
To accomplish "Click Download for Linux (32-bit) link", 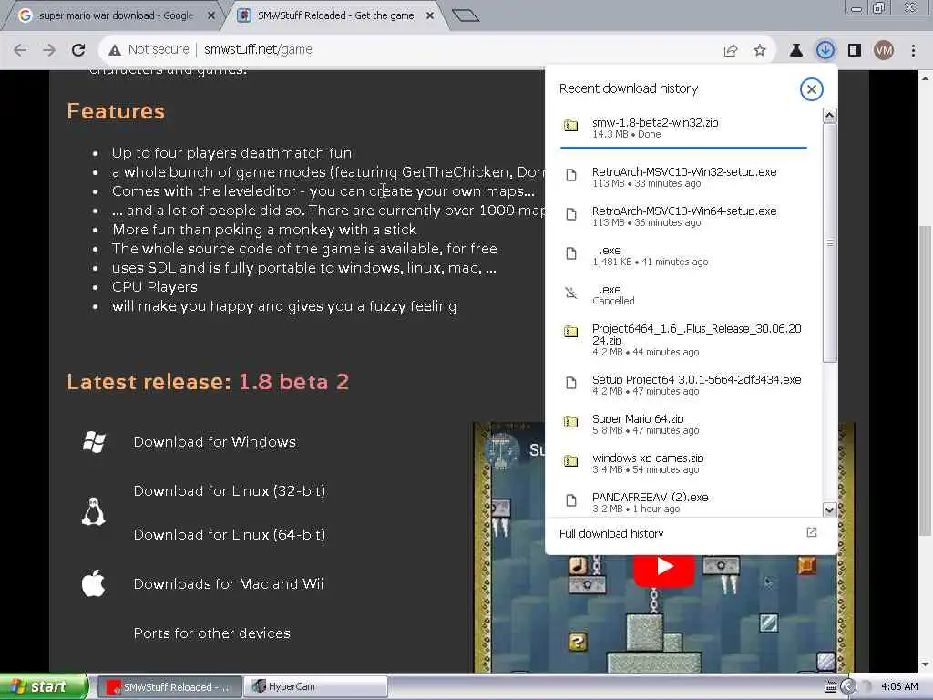I will pos(230,491).
